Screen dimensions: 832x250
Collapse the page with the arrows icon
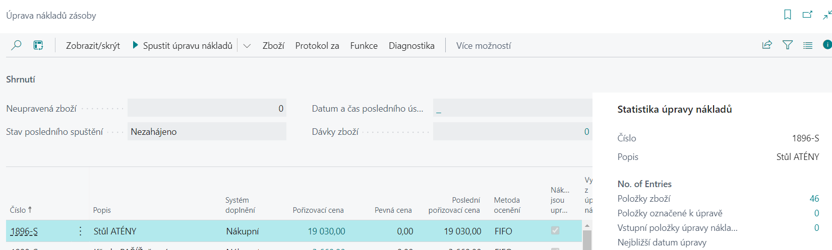(x=827, y=15)
